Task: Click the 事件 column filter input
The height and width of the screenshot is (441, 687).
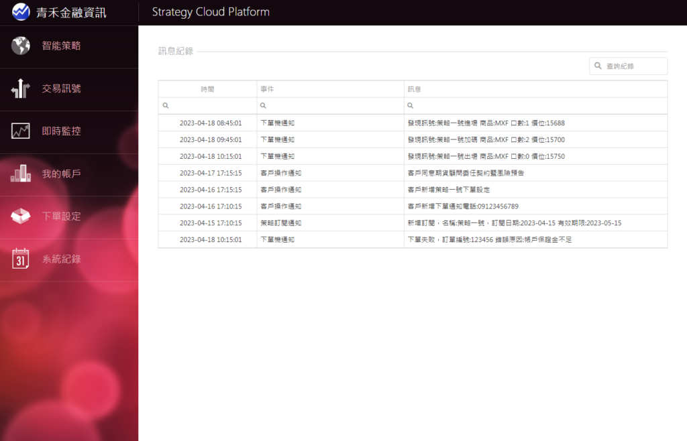Action: [330, 105]
